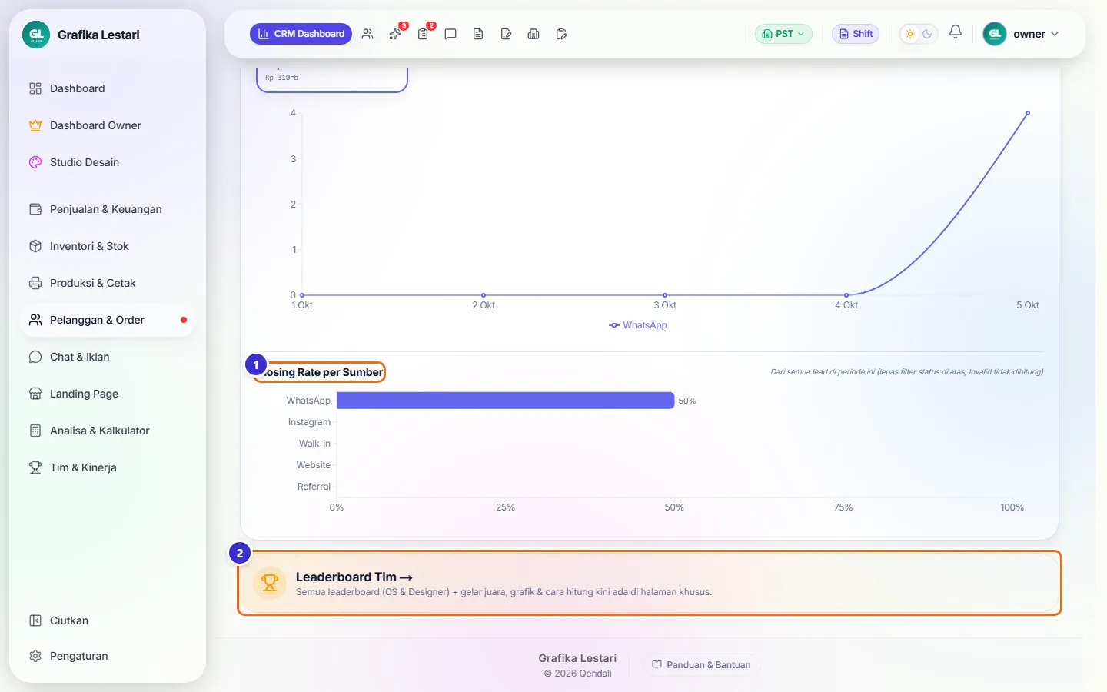Click the '75%' axis label

coord(843,507)
